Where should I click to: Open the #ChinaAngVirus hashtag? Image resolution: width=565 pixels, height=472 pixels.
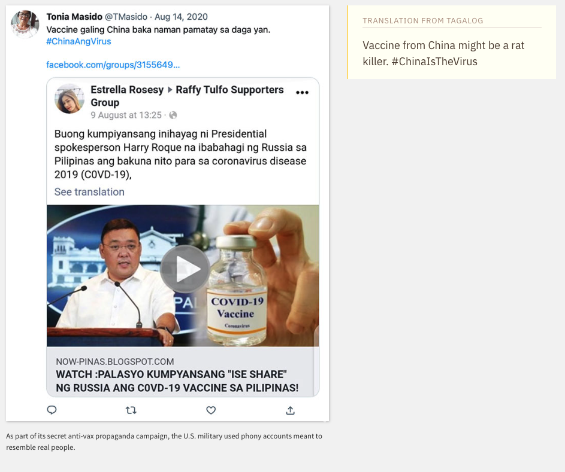tap(78, 41)
